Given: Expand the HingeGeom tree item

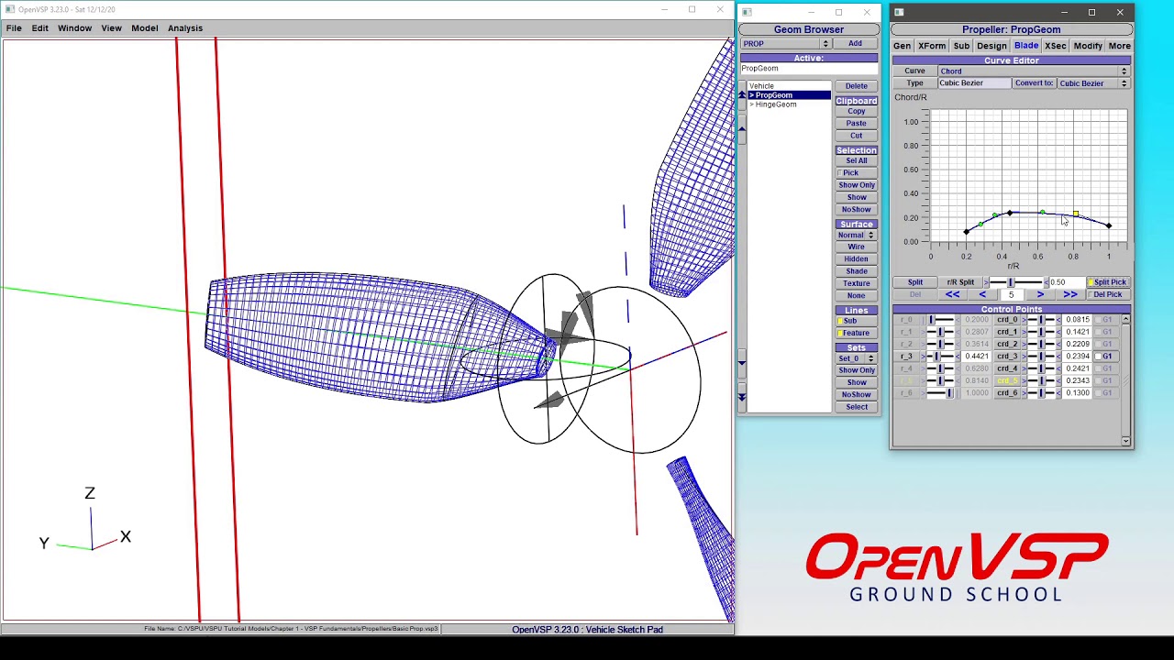Looking at the screenshot, I should click(x=752, y=104).
